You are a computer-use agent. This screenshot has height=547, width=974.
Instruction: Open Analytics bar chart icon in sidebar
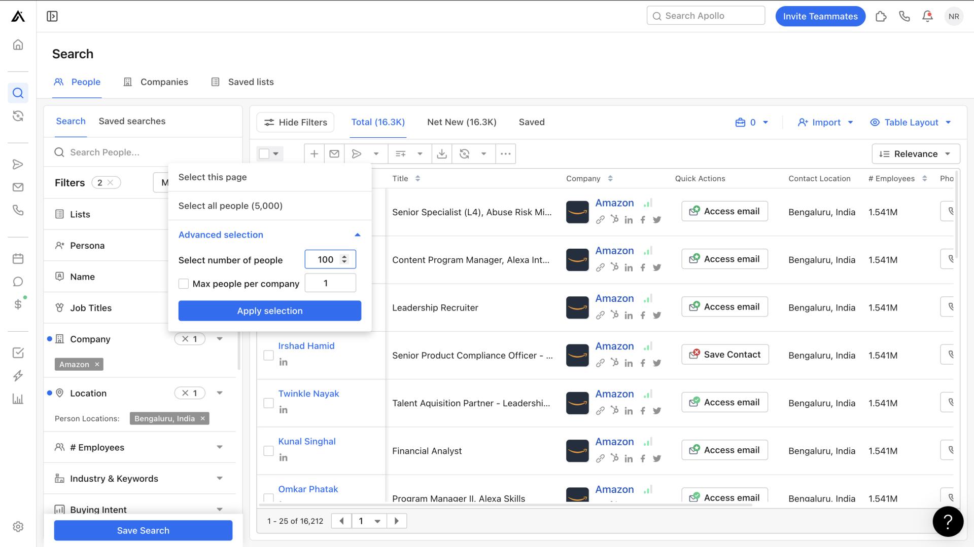pyautogui.click(x=18, y=399)
